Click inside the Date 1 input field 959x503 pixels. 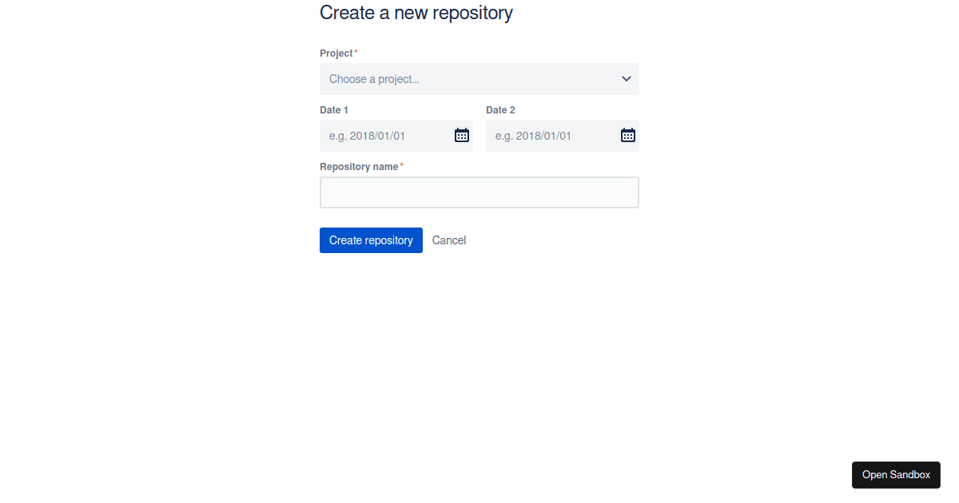coord(384,135)
